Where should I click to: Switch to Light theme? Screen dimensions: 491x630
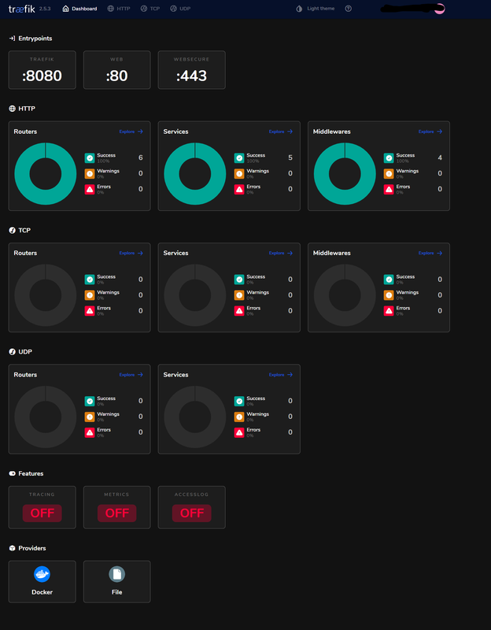point(316,9)
